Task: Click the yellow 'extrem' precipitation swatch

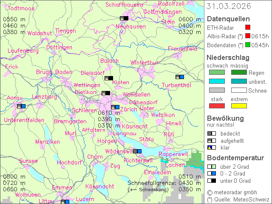Action: (x=238, y=106)
